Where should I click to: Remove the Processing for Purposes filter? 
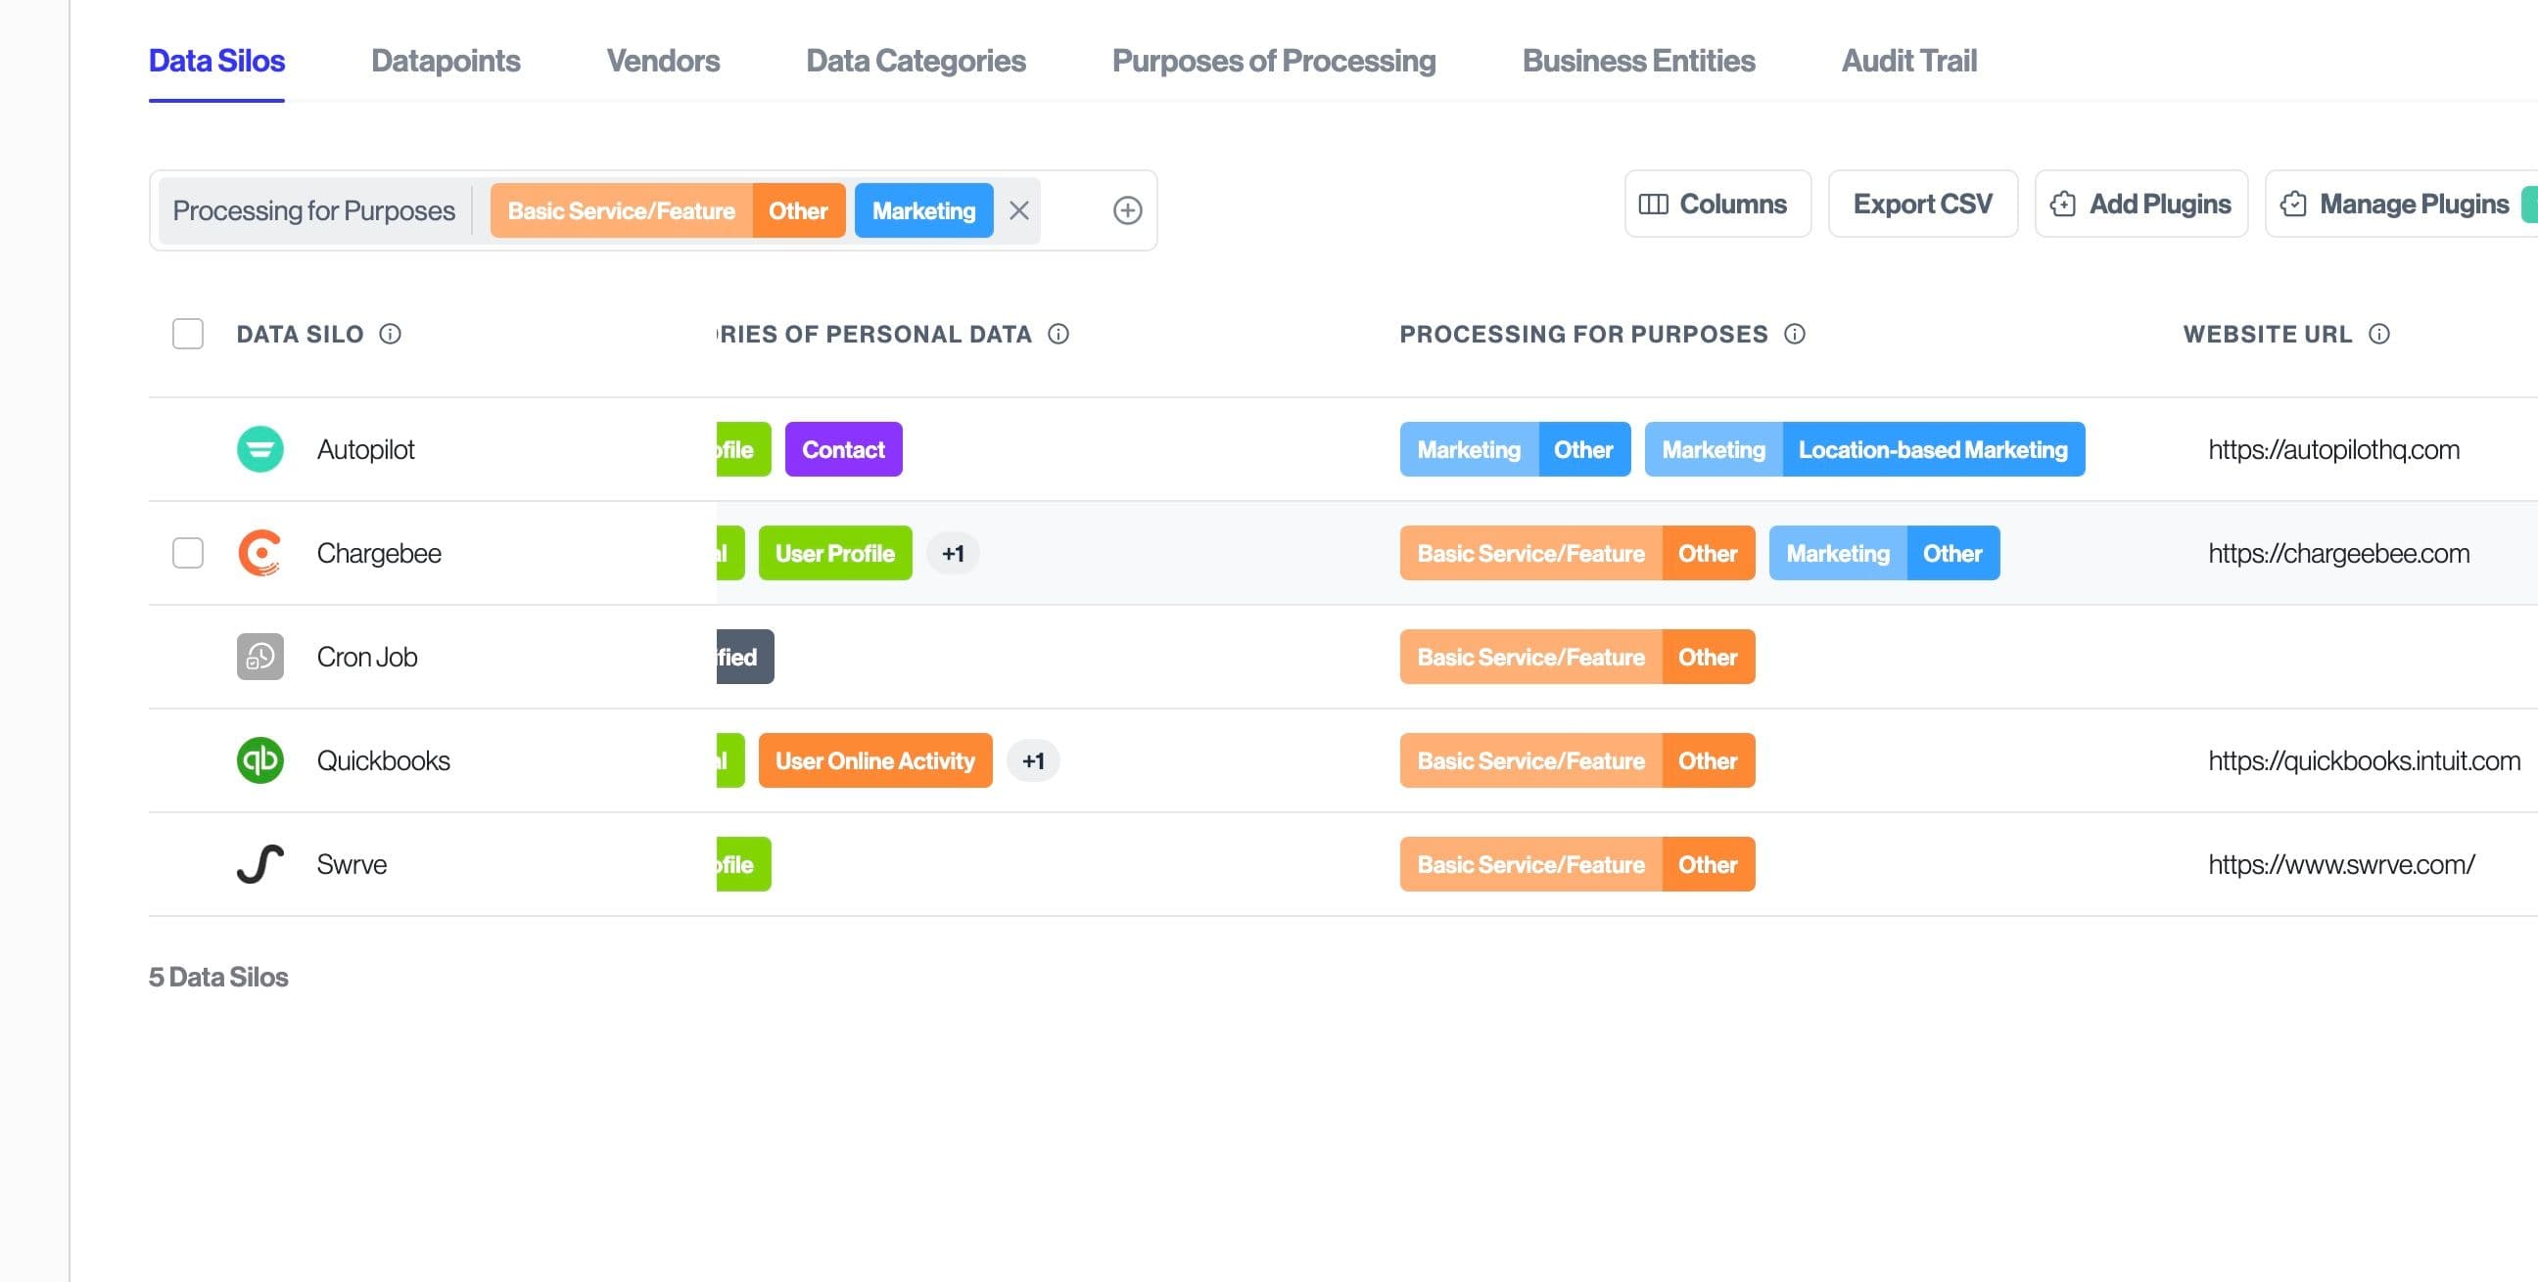click(1018, 209)
